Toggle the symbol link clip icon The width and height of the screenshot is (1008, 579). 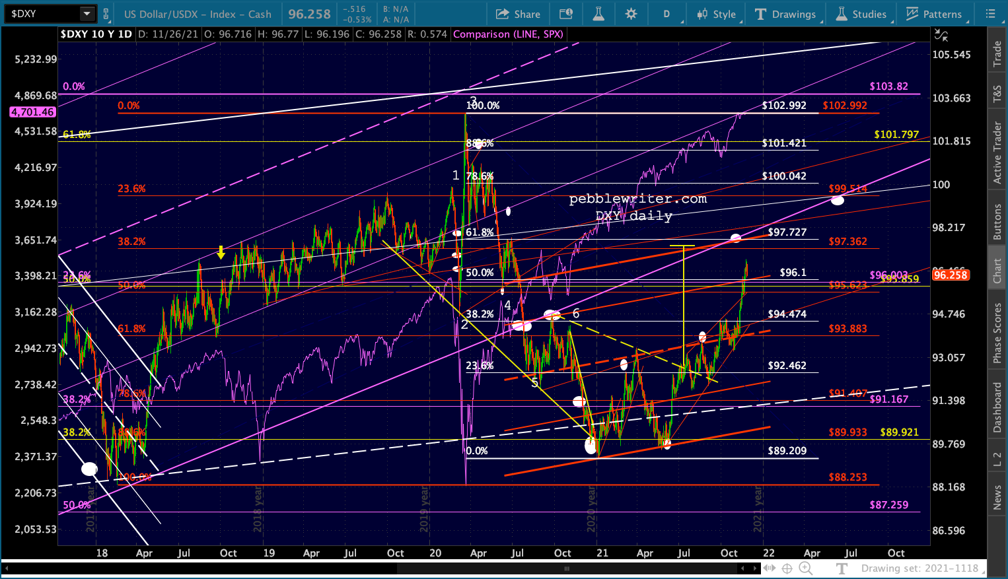(x=106, y=14)
